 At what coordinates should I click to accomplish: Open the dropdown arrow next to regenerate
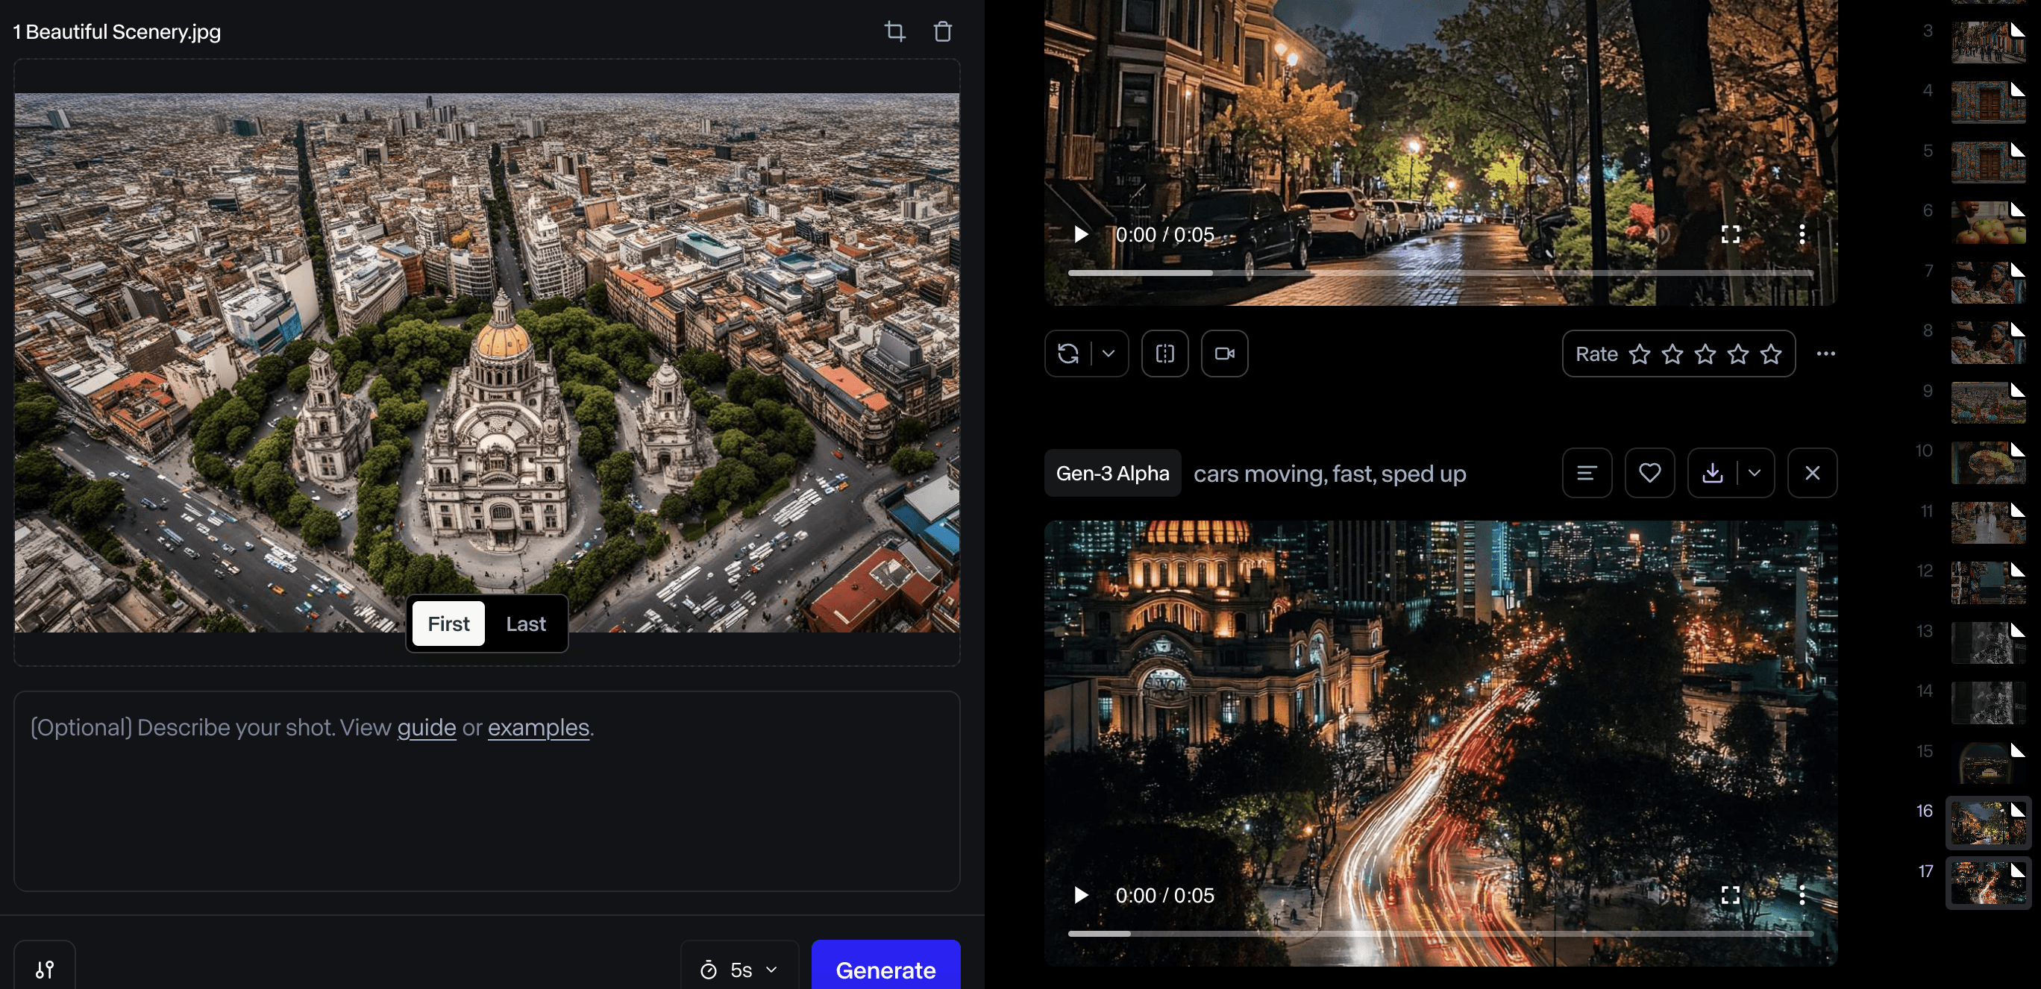[x=1109, y=354]
